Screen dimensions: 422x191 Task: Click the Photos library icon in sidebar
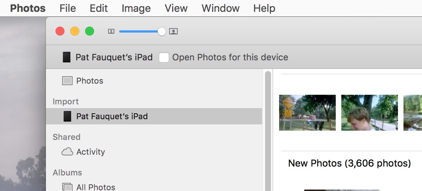click(67, 81)
